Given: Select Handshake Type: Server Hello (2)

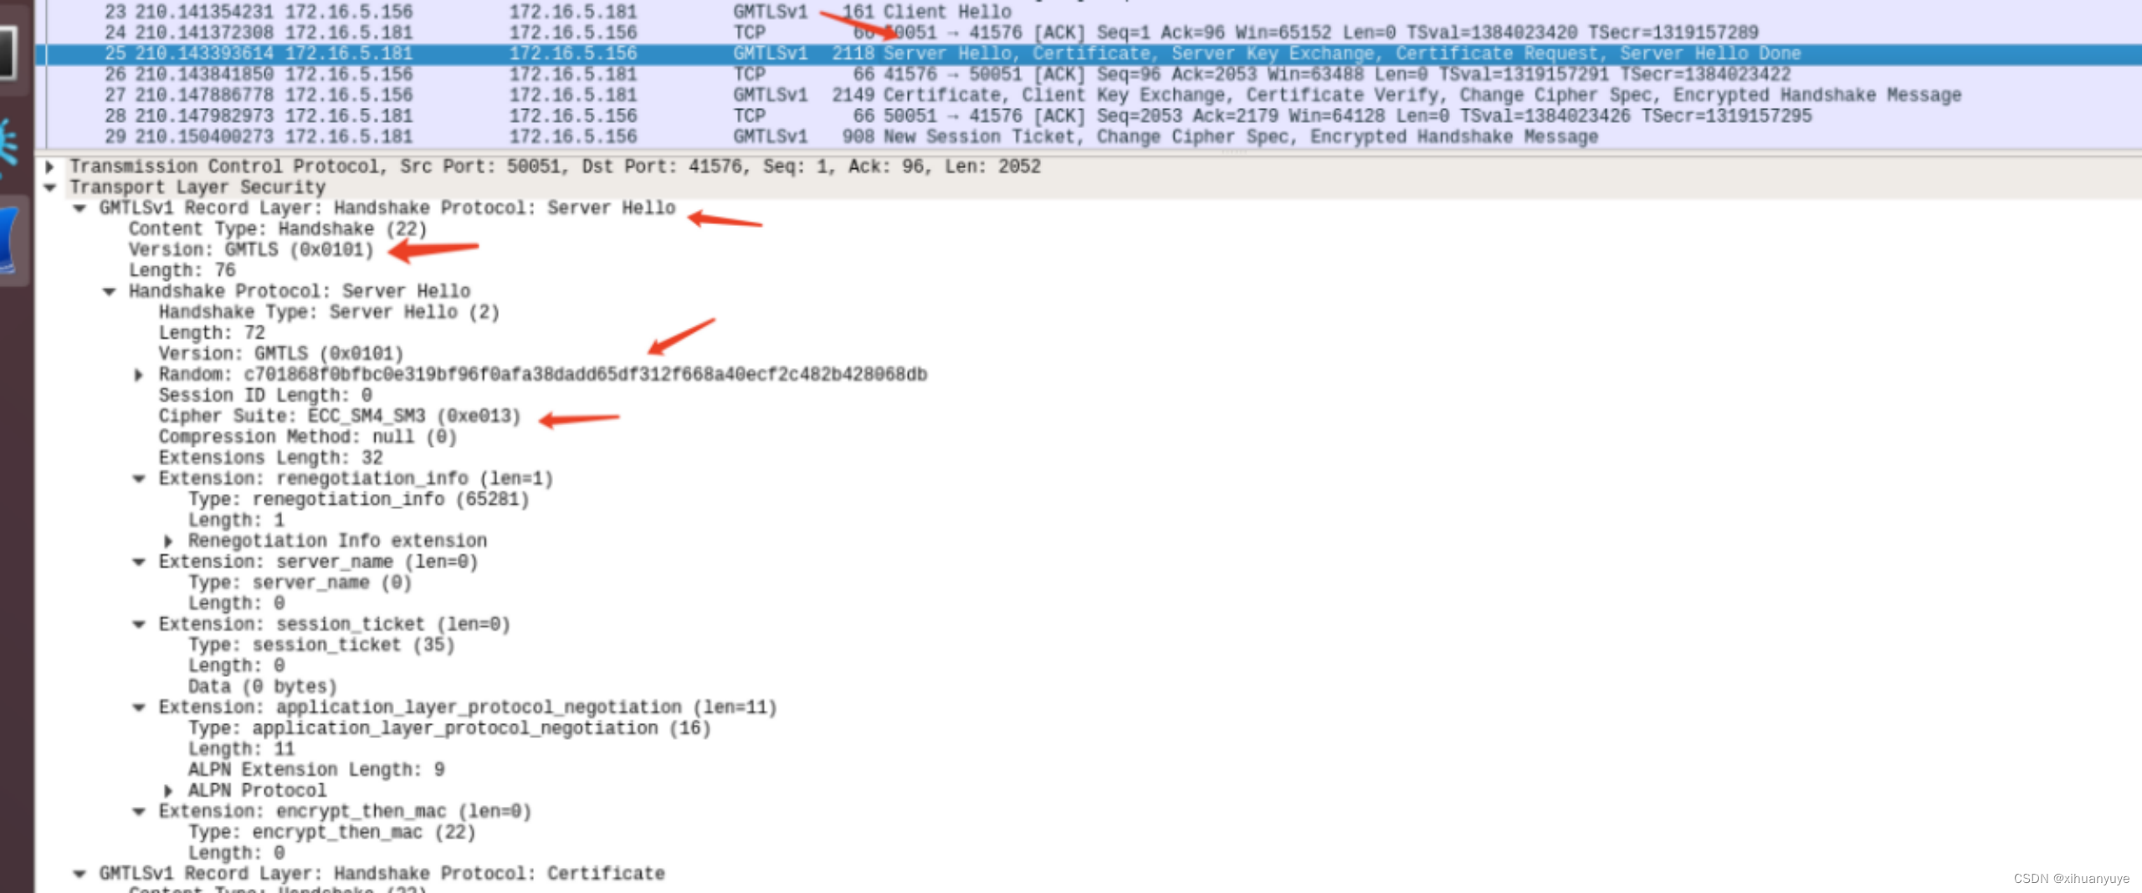Looking at the screenshot, I should [x=329, y=312].
